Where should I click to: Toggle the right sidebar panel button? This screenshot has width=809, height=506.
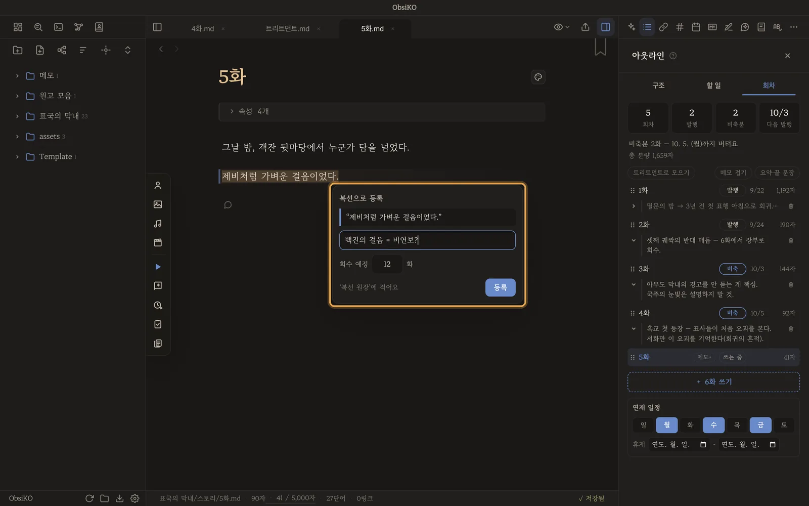[x=605, y=27]
